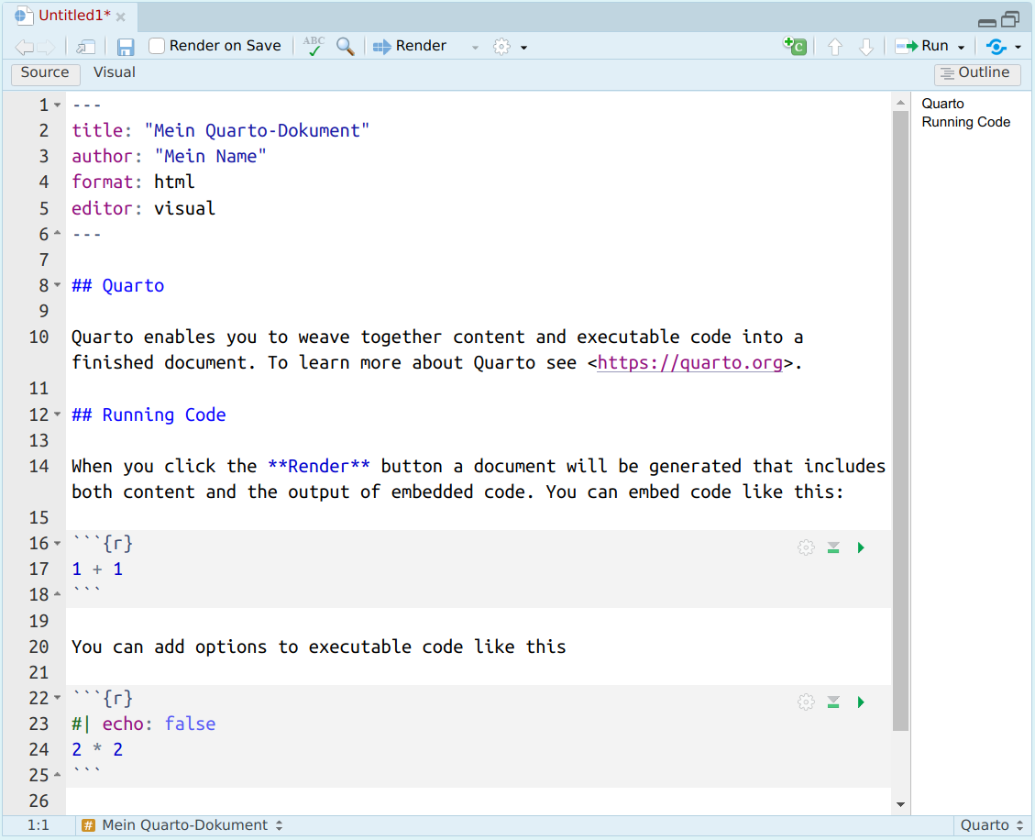This screenshot has width=1035, height=840.
Task: Toggle the Outline pane button
Action: [977, 73]
